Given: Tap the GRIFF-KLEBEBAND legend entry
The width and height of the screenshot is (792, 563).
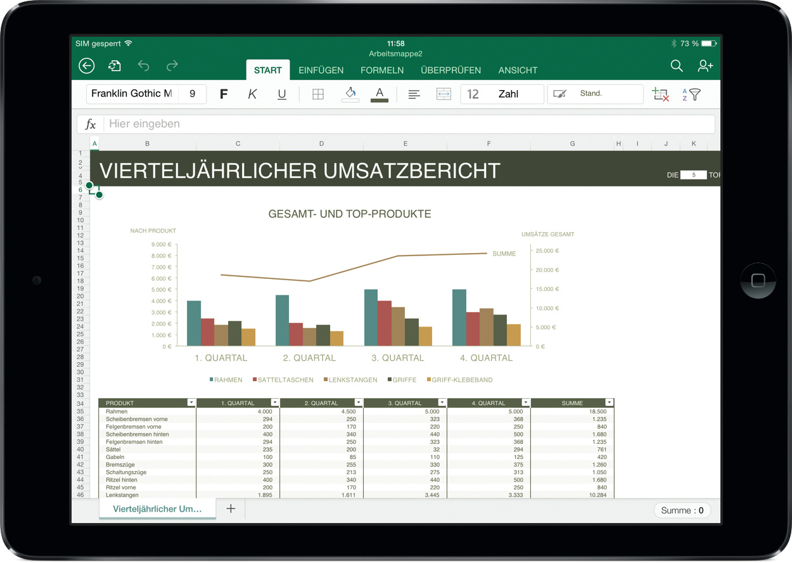Looking at the screenshot, I should pyautogui.click(x=459, y=380).
